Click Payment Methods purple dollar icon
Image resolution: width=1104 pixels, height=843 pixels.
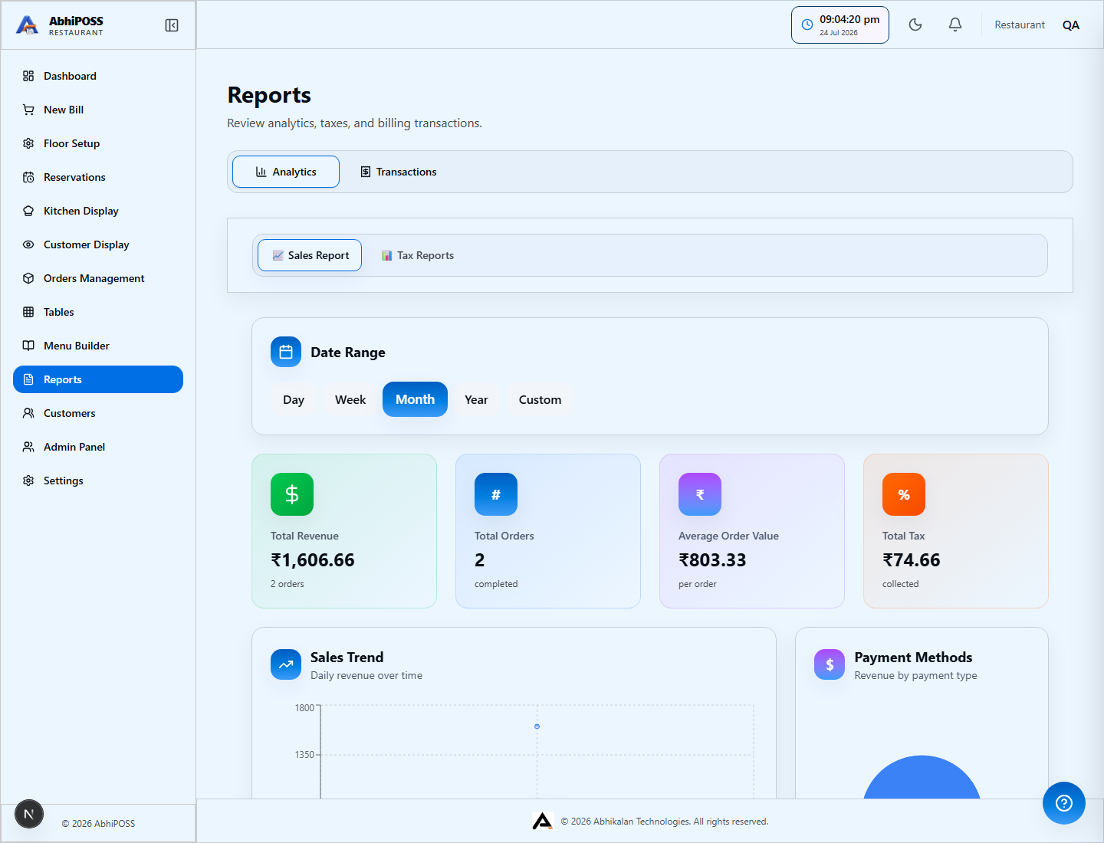[830, 664]
